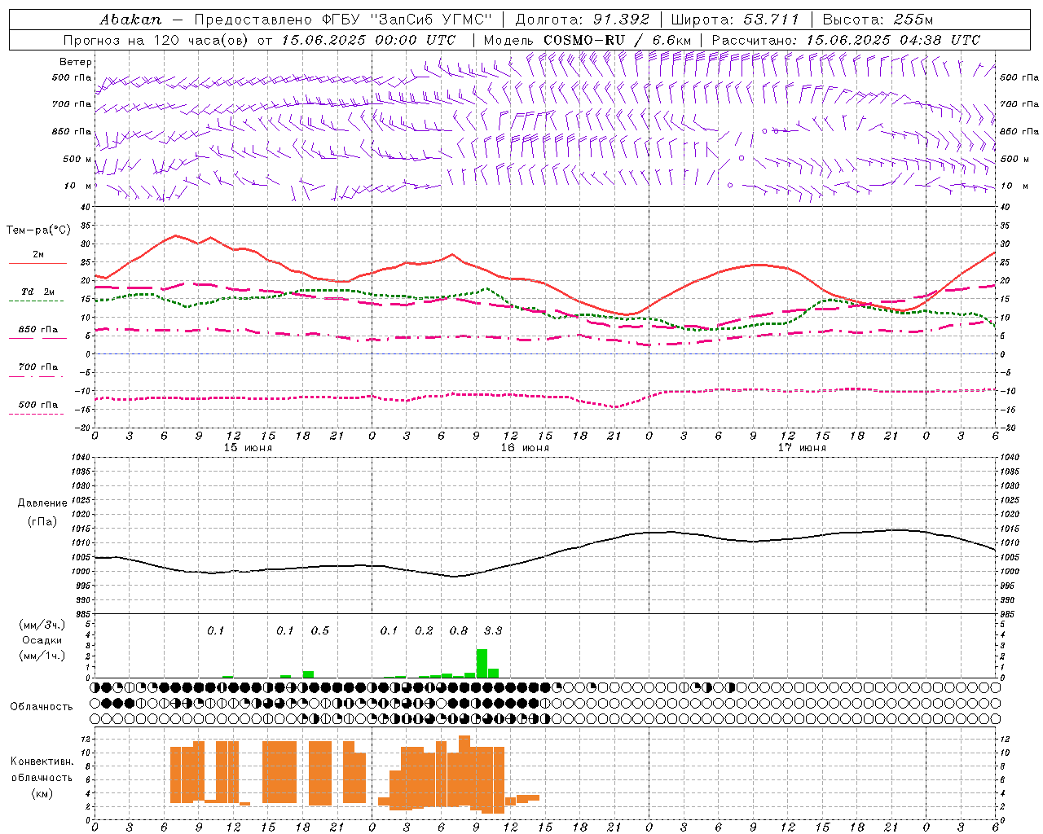The width and height of the screenshot is (1043, 834).
Task: Click the station name "Abakan" in the header
Action: (x=130, y=20)
